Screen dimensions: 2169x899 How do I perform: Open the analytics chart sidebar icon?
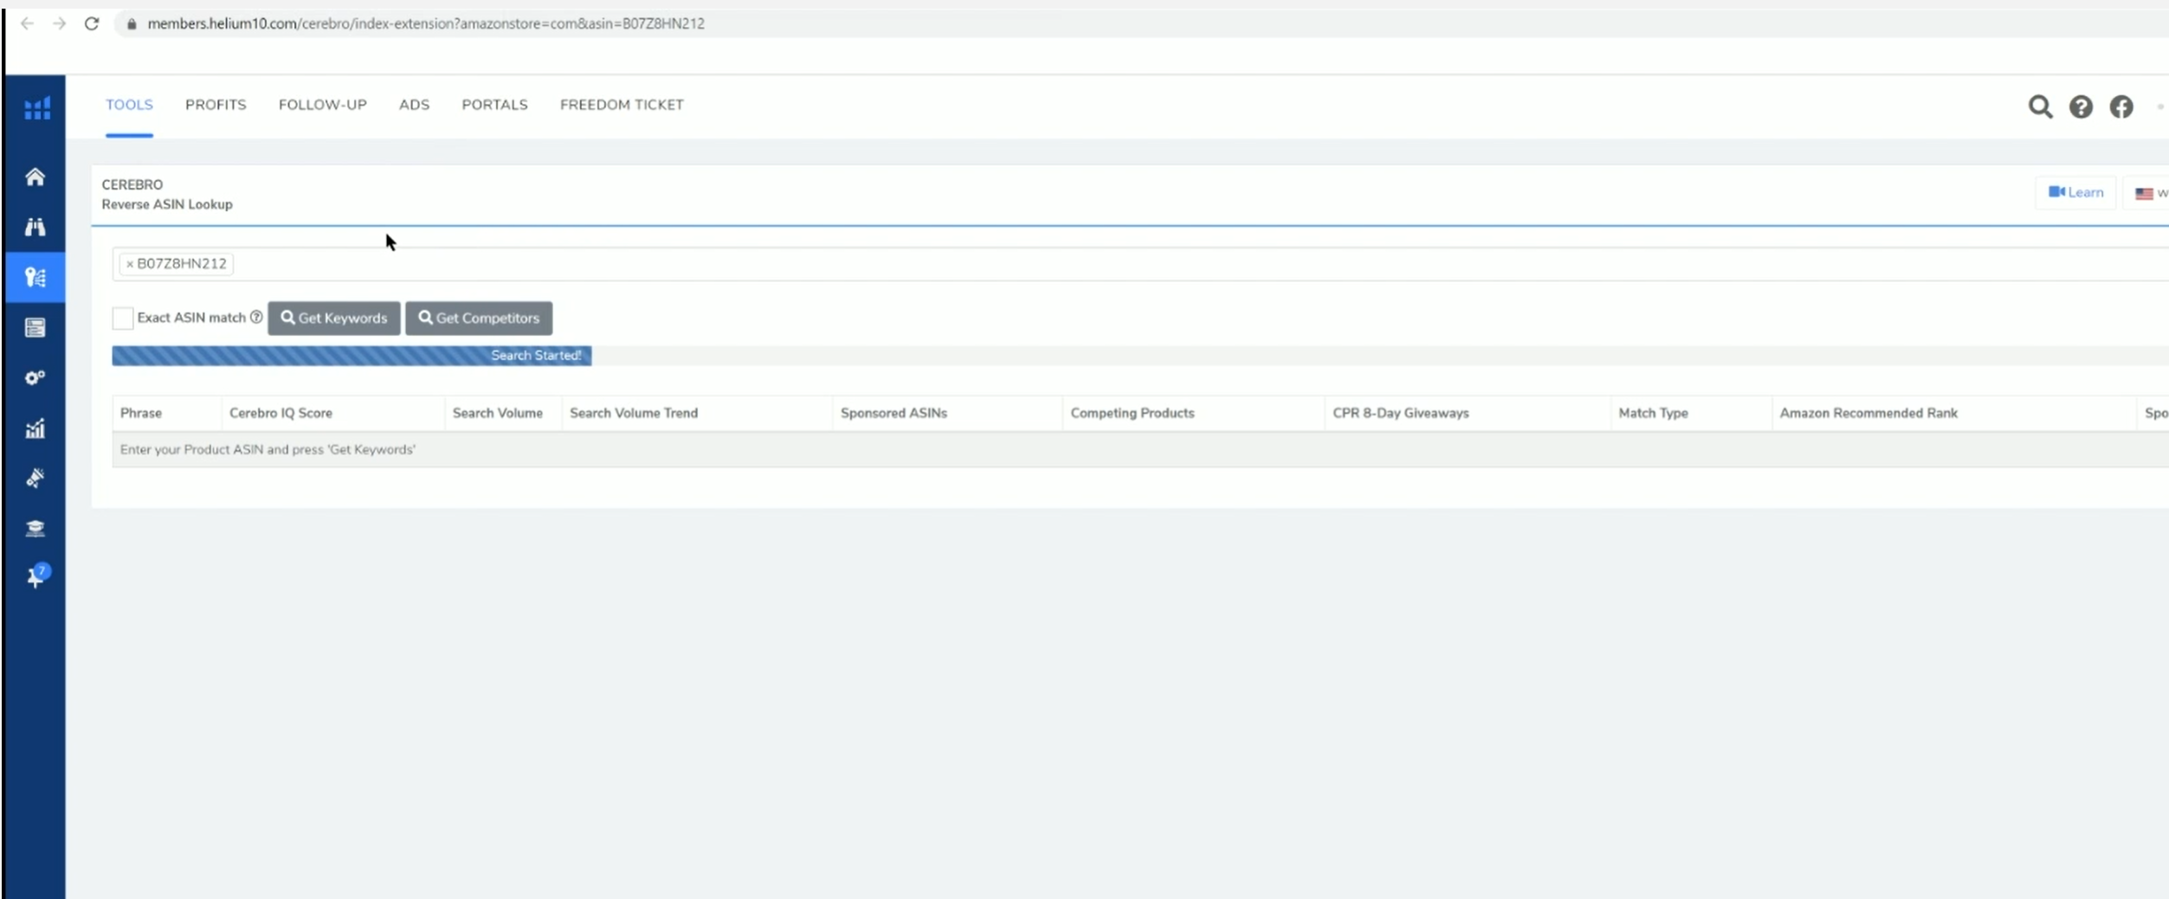36,428
